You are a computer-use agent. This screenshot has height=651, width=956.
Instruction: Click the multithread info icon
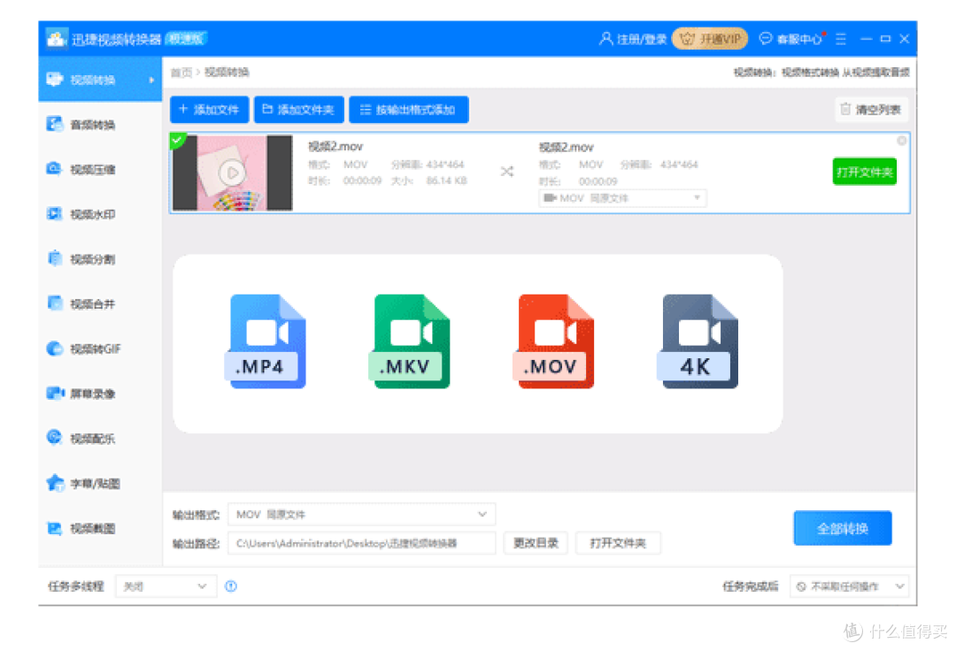(231, 586)
